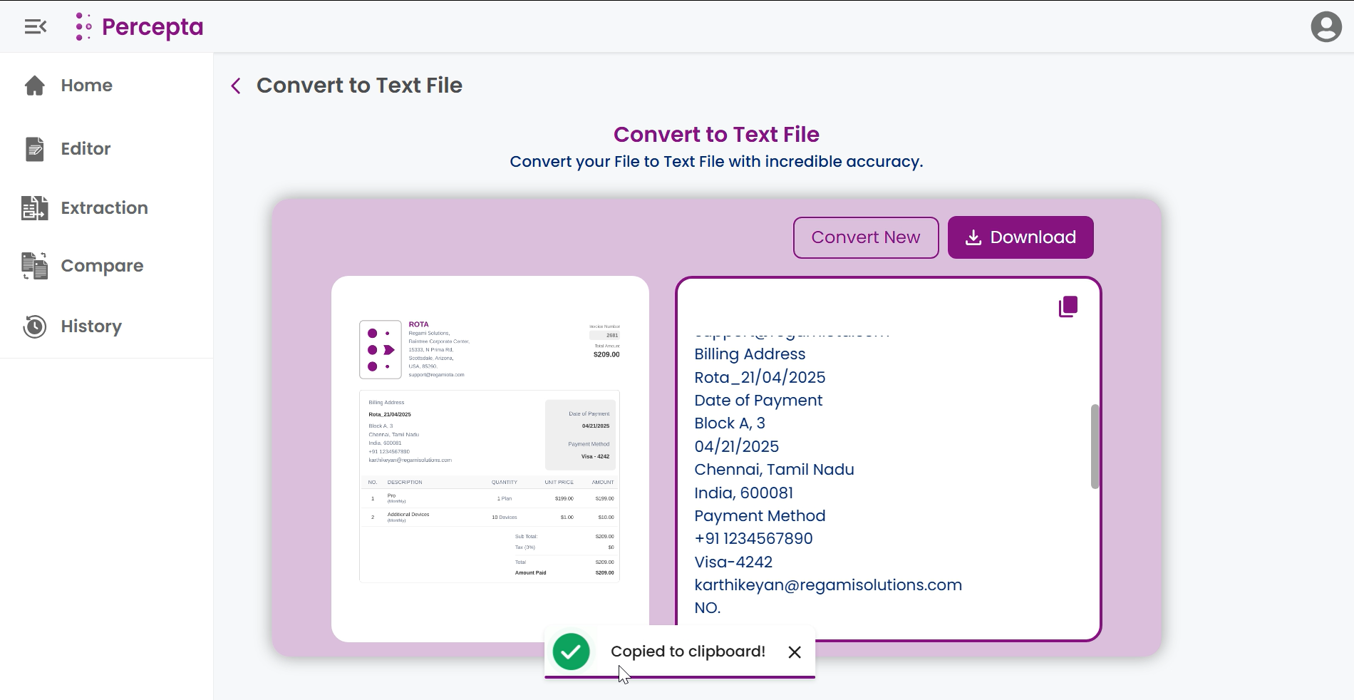Click the download arrow icon inside the Download button
1354x700 pixels.
972,237
